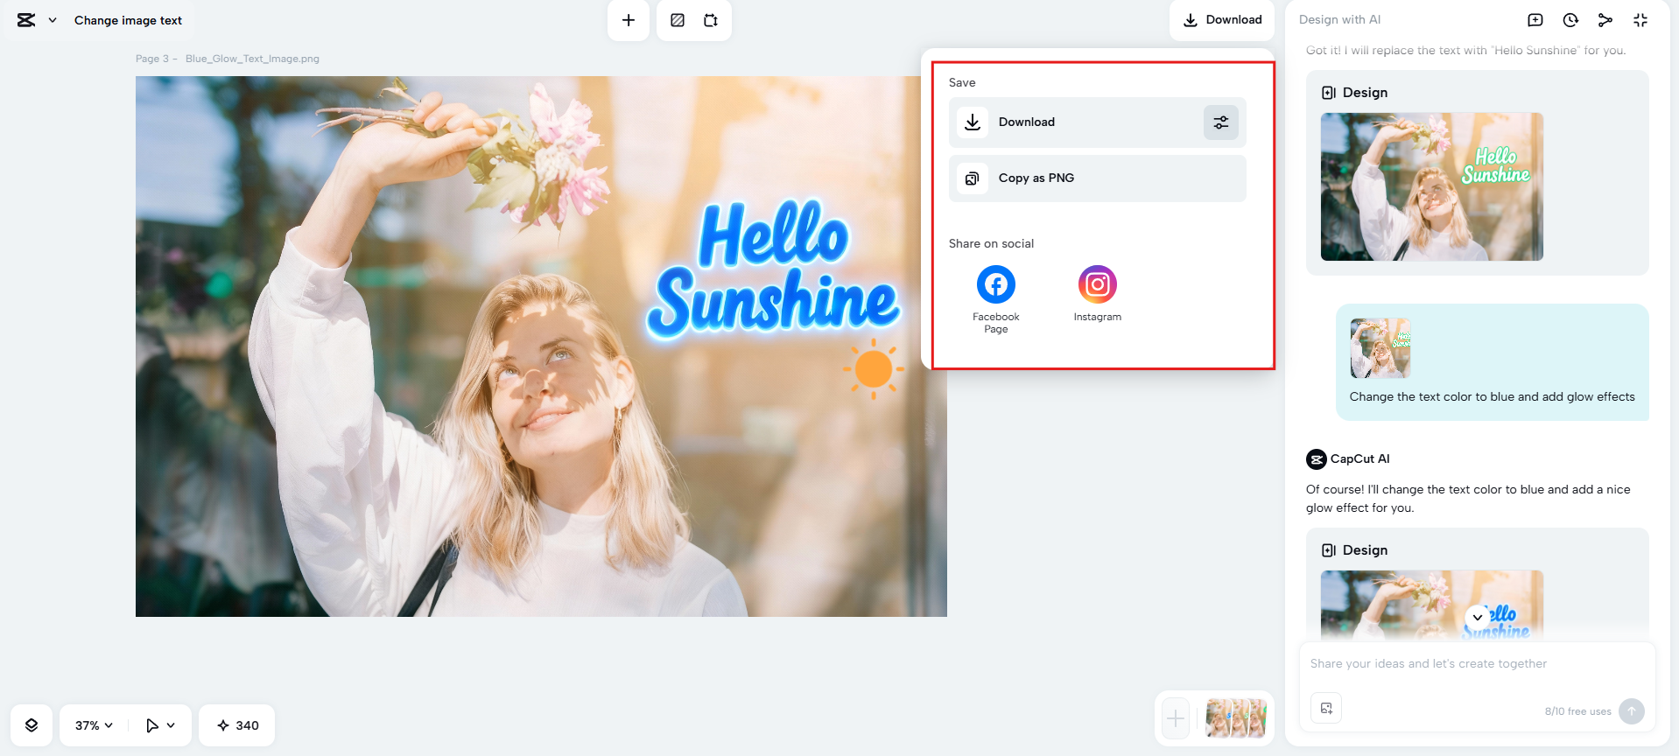Select the Hello Sunshine text on canvas
Screen dimensions: 1679x756
pyautogui.click(x=774, y=269)
